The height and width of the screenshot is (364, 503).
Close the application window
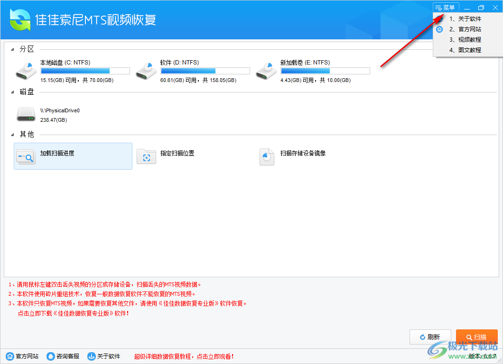click(495, 8)
